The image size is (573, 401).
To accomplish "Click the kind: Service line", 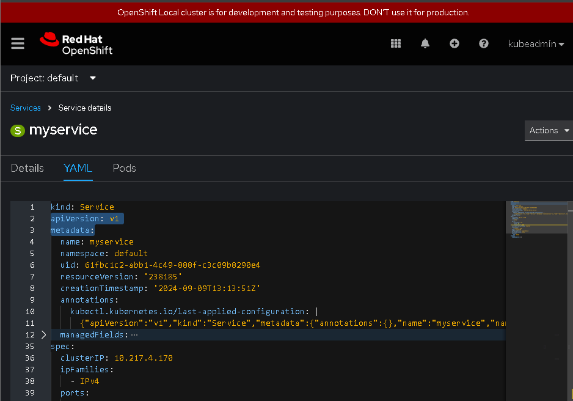I will 82,207.
